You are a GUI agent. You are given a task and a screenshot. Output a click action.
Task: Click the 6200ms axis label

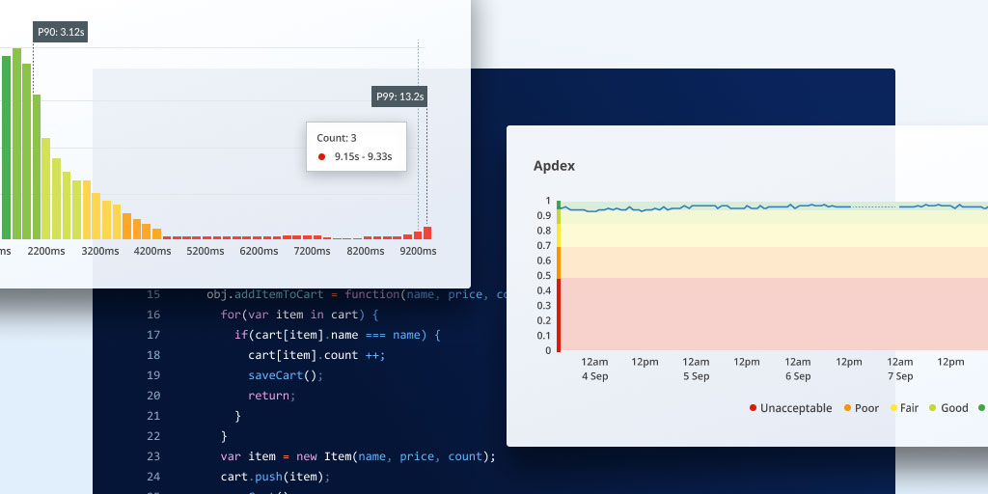259,251
